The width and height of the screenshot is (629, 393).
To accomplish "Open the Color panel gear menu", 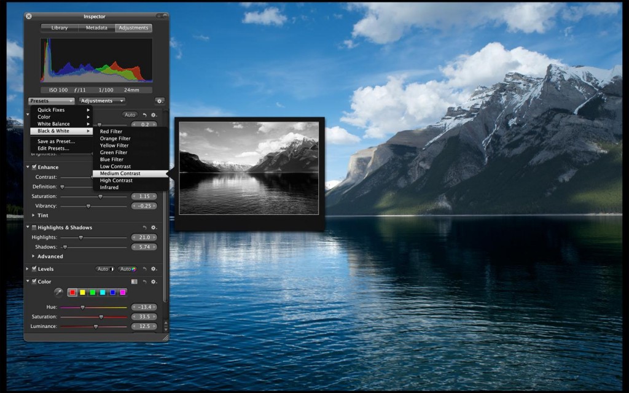I will (x=153, y=282).
